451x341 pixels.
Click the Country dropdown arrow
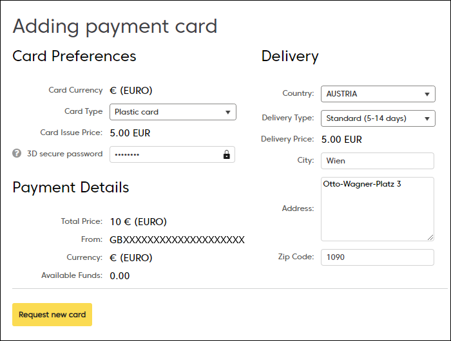(x=427, y=94)
